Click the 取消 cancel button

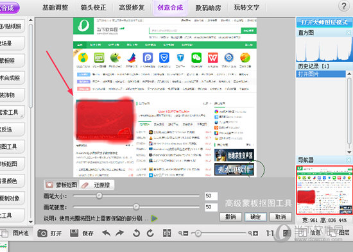point(280,217)
